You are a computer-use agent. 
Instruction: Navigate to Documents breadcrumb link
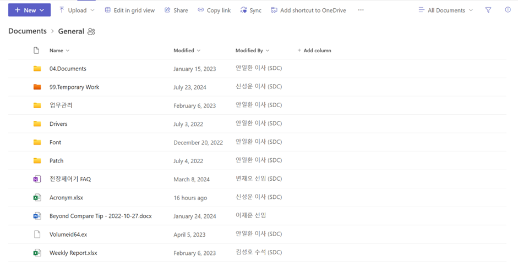(28, 31)
